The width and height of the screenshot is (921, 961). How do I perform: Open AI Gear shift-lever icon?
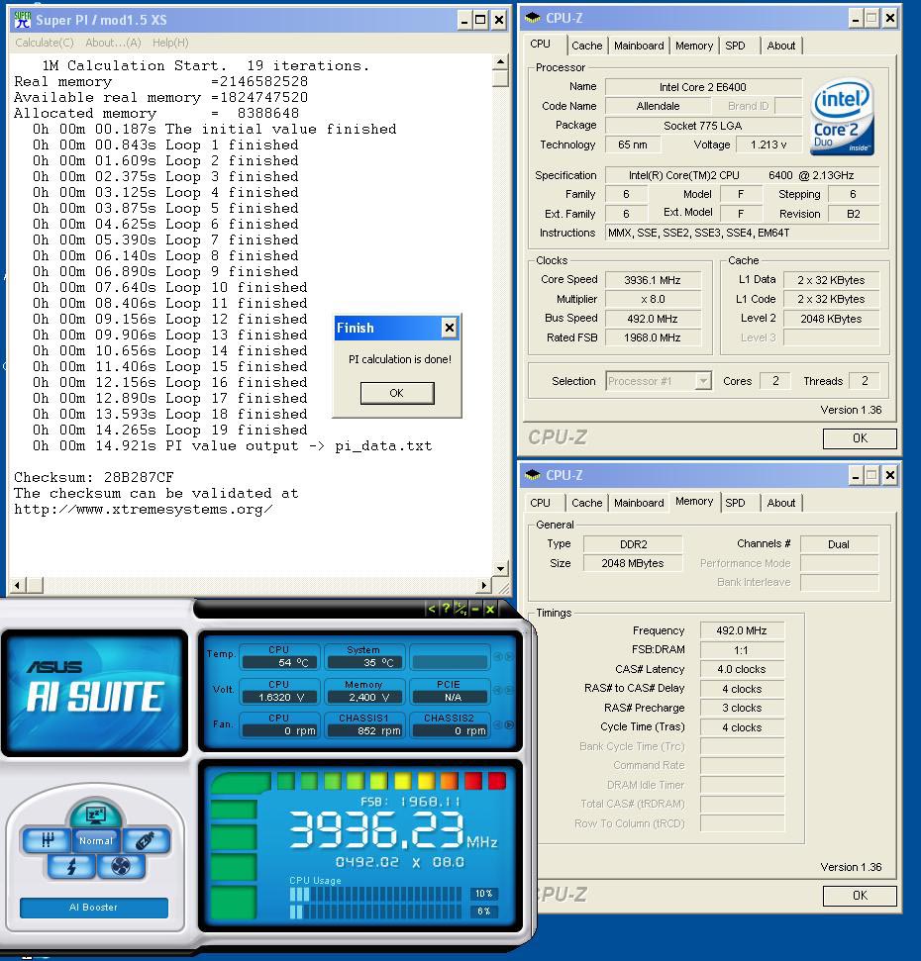pyautogui.click(x=48, y=840)
